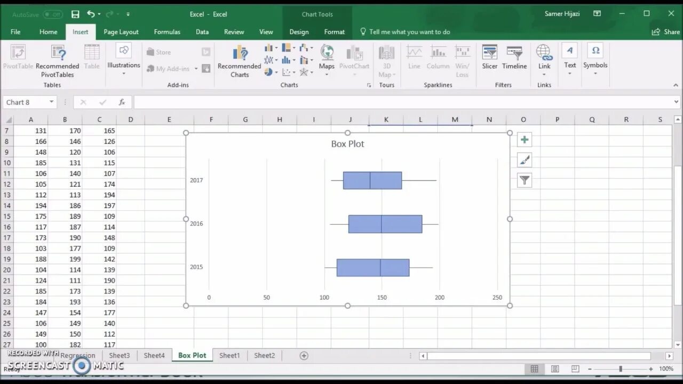683x384 pixels.
Task: Select column A header
Action: [x=30, y=119]
